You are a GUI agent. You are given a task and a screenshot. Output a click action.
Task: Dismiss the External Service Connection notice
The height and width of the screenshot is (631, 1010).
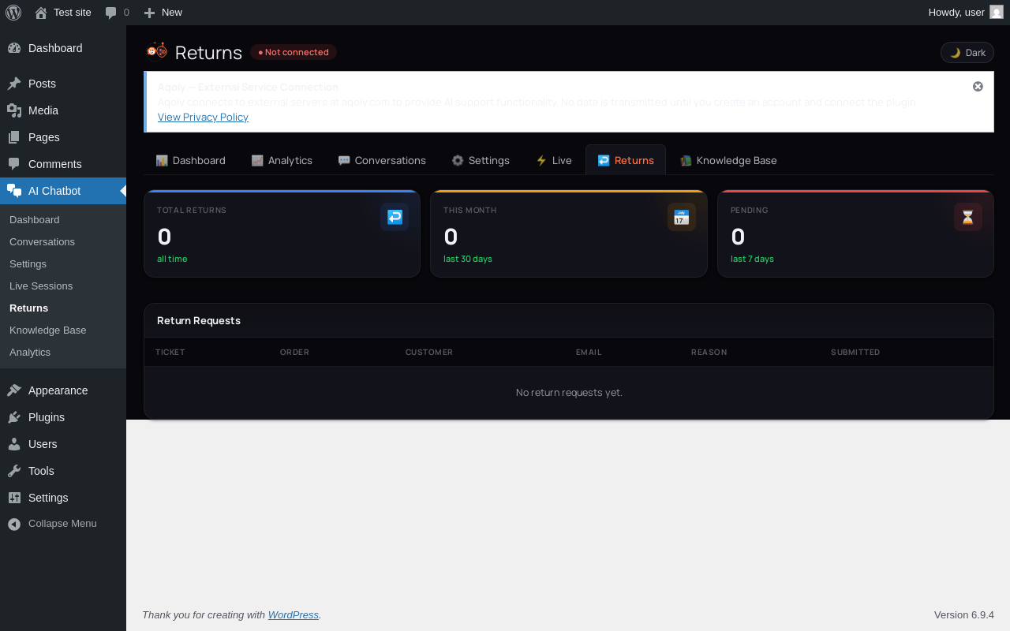[978, 87]
